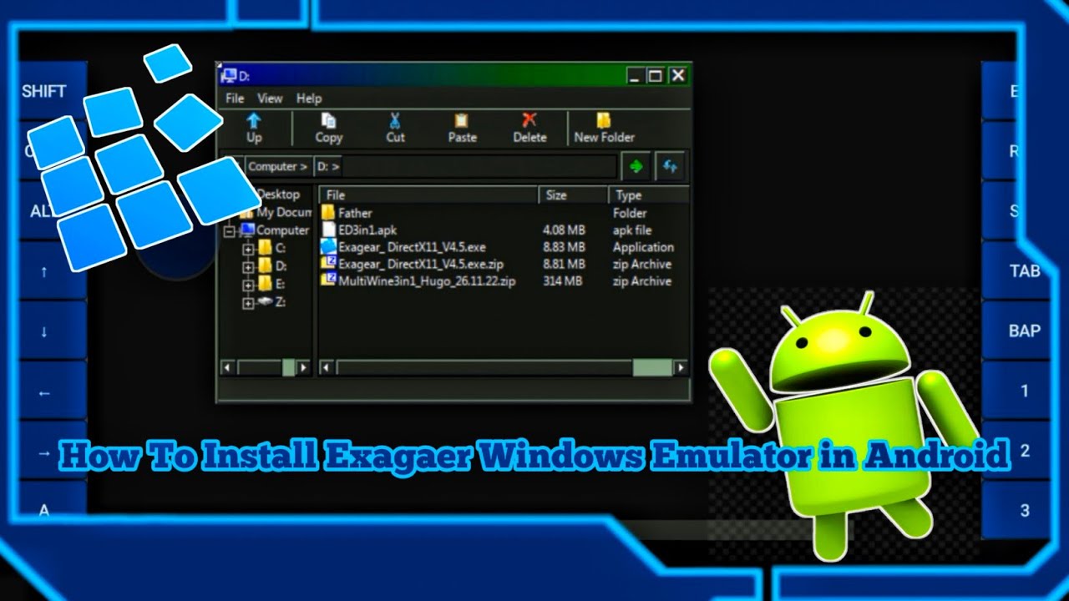
Task: Click the file list scroll left arrow
Action: point(327,367)
